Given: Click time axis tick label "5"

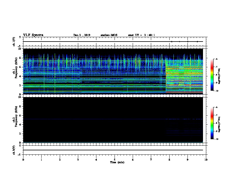Looking at the screenshot, I should click(x=115, y=160).
